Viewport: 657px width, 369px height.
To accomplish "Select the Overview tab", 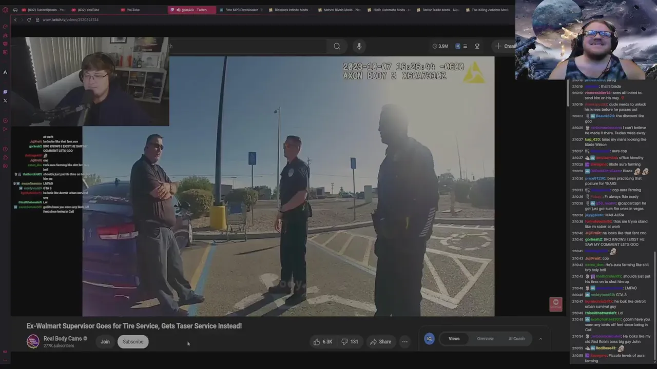I will [485, 339].
